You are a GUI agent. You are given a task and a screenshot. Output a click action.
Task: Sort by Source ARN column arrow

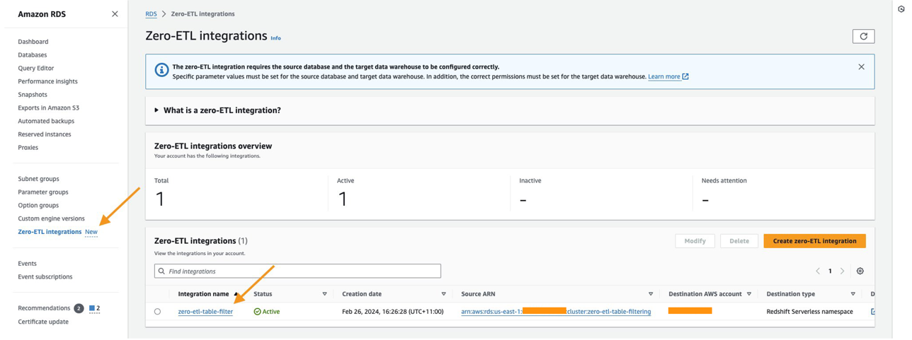pyautogui.click(x=650, y=294)
